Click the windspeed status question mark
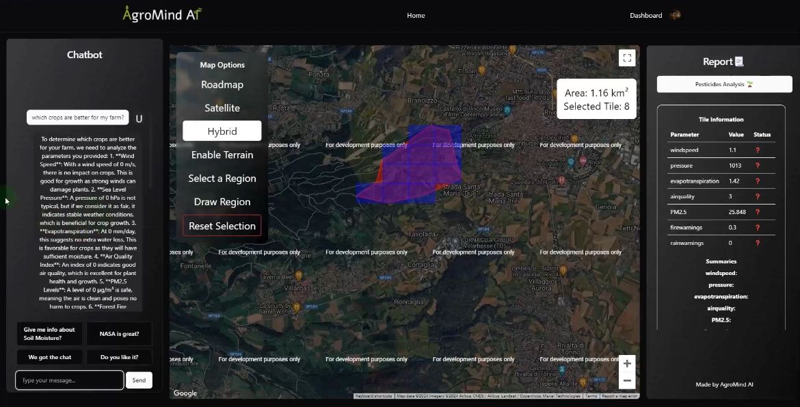Screen dimensions: 800x407 (x=758, y=150)
